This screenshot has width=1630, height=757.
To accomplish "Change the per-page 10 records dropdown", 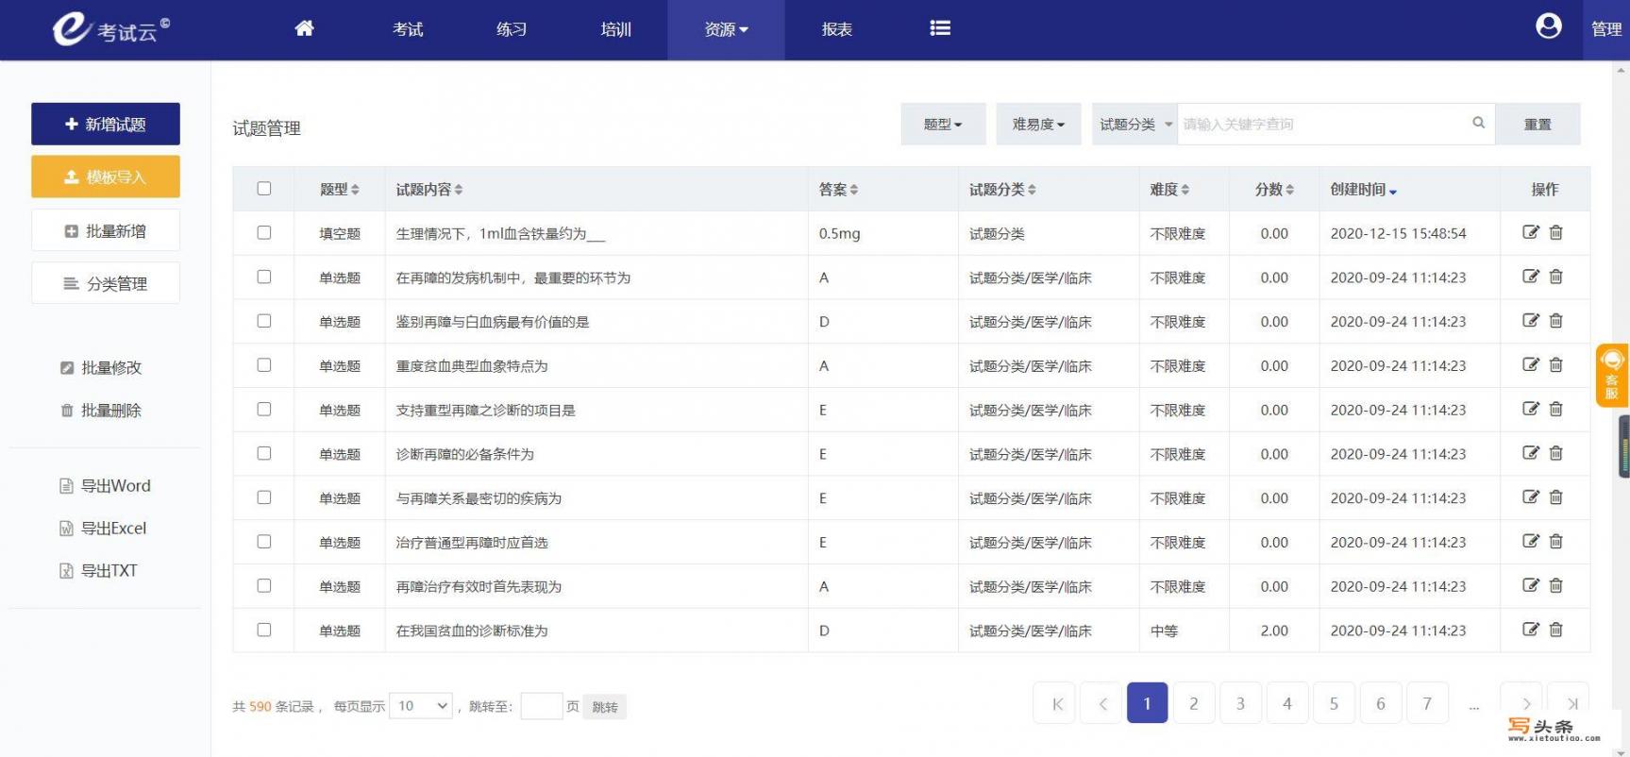I will [x=421, y=706].
